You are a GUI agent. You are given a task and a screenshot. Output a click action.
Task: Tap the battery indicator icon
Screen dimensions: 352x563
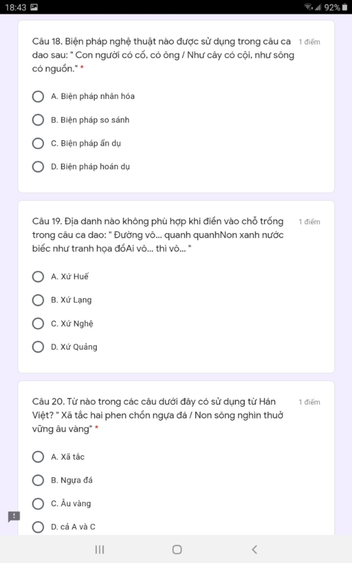(345, 7)
